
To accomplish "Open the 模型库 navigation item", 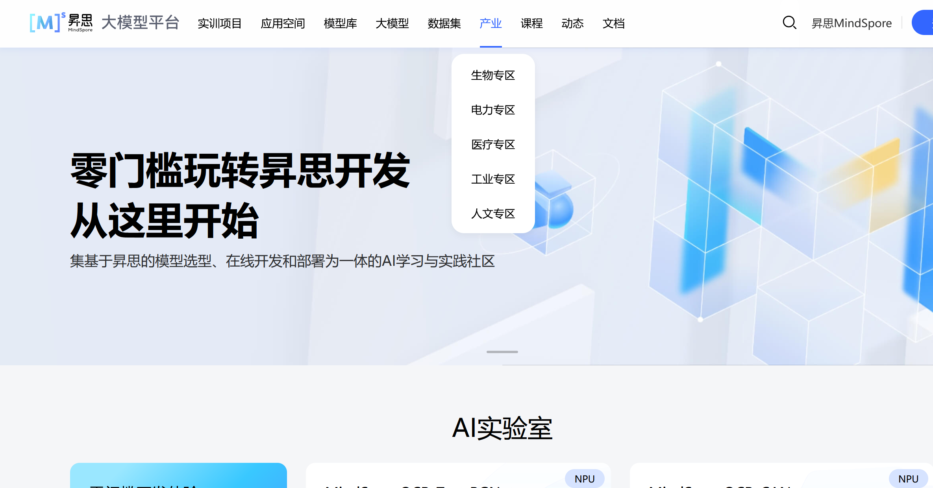I will click(x=340, y=23).
